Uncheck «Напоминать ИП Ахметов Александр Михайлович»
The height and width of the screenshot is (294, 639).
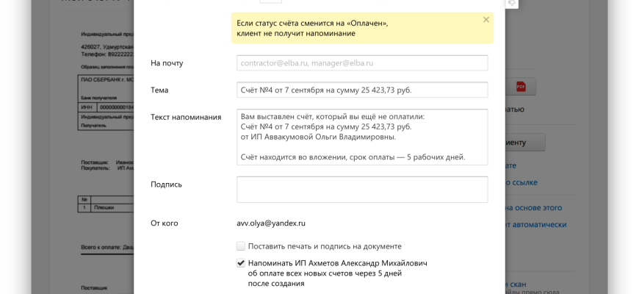click(x=241, y=263)
